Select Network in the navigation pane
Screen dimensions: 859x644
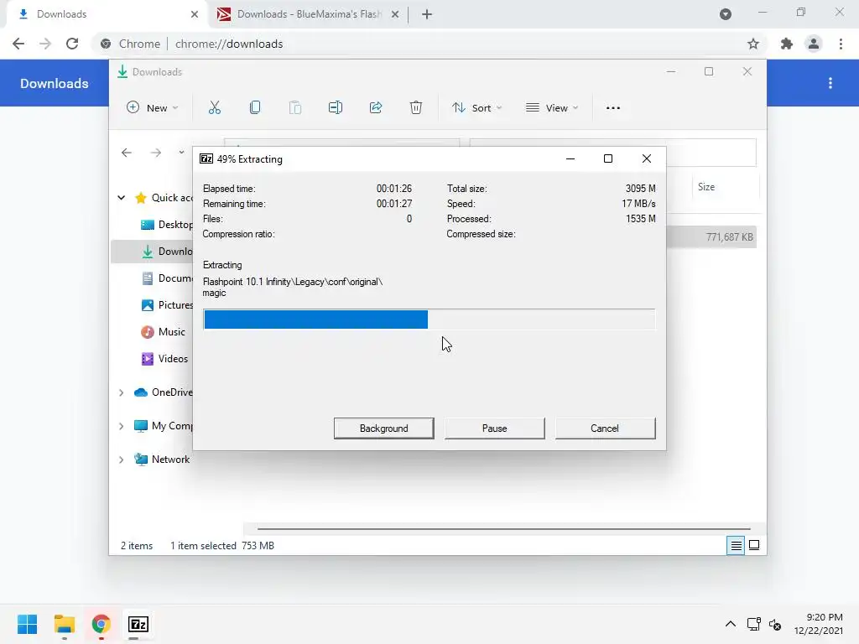[162, 460]
